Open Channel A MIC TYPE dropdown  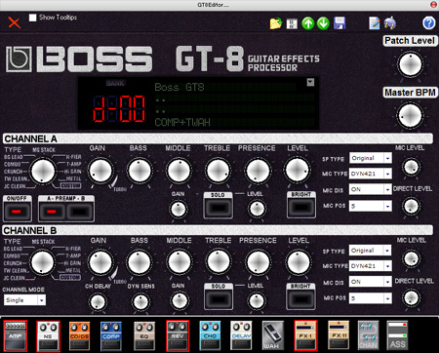click(x=371, y=174)
